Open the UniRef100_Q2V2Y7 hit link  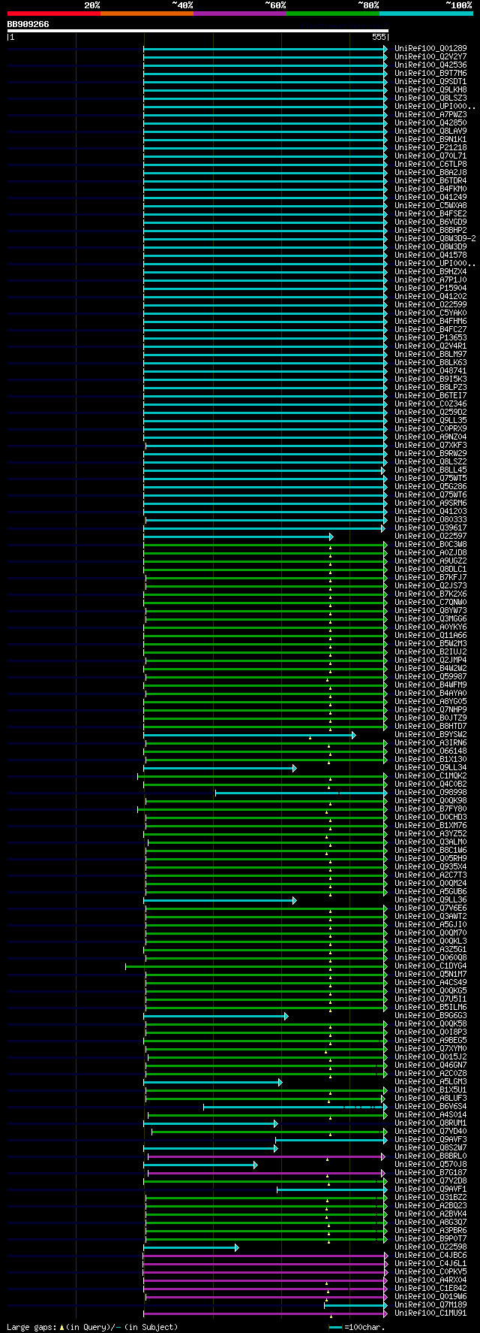tap(430, 56)
